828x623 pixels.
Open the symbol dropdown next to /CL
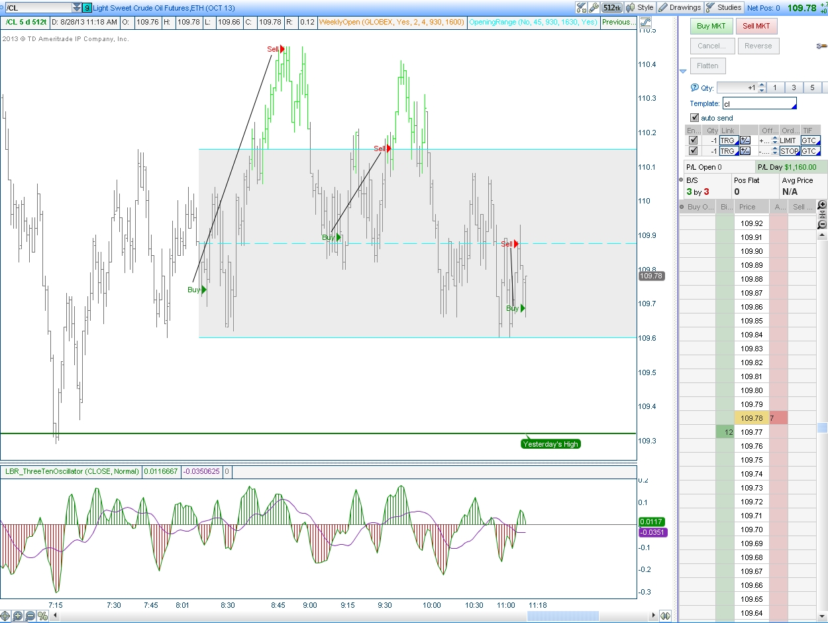(x=77, y=7)
